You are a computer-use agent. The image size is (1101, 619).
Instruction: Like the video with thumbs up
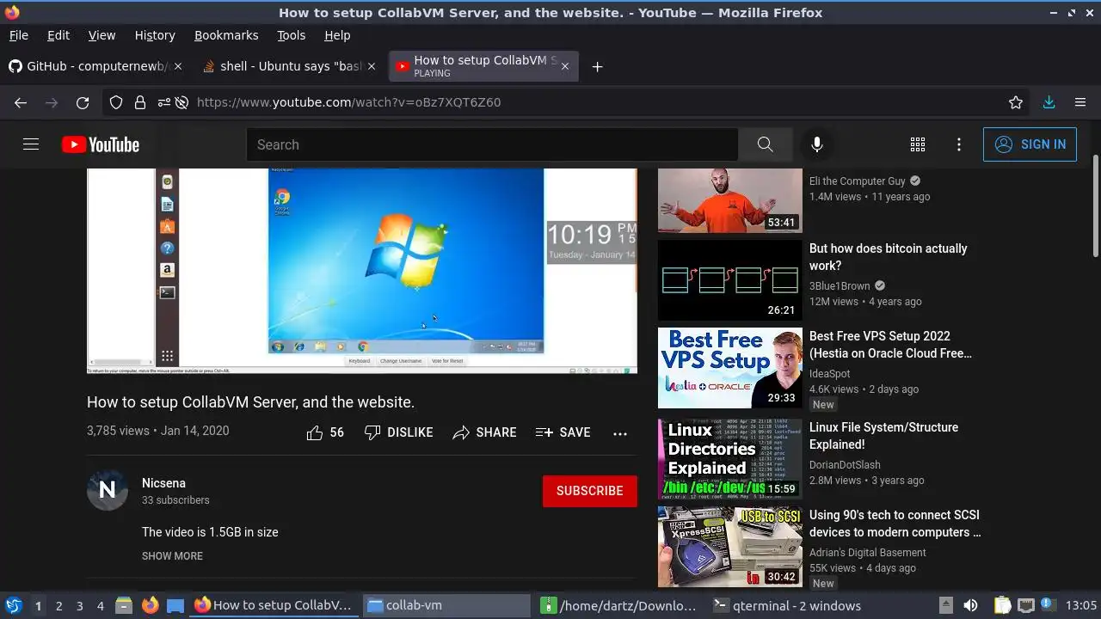[325, 432]
